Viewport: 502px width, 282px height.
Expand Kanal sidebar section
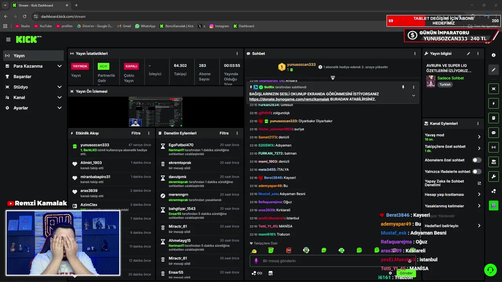click(60, 98)
